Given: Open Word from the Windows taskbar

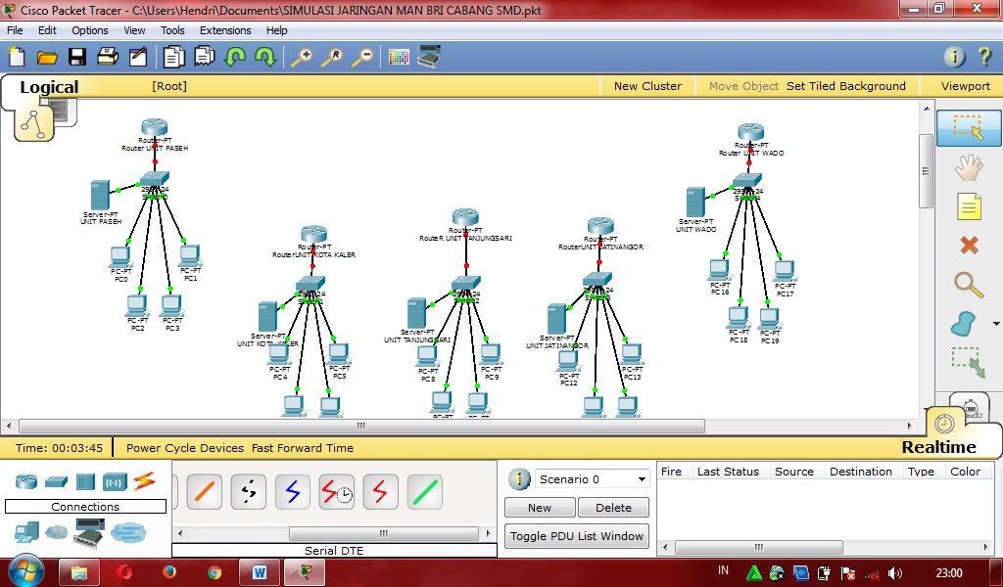Looking at the screenshot, I should tap(259, 571).
